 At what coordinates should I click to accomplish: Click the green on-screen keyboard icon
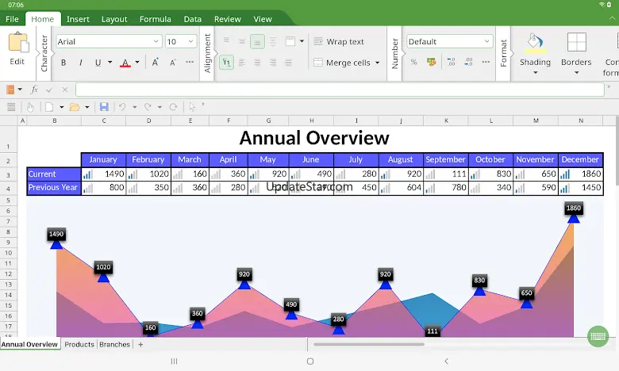point(598,336)
